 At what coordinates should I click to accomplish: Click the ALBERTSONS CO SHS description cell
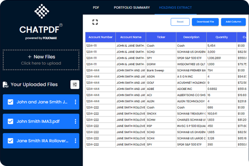point(191,95)
